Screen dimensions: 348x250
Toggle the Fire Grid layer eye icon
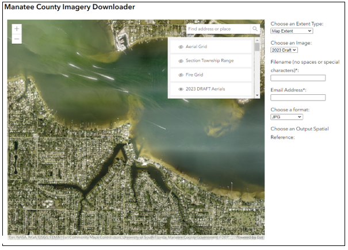point(181,75)
